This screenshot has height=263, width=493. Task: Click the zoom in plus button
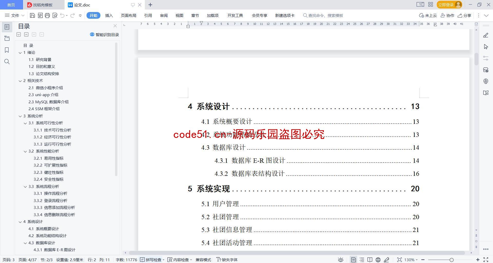coord(478,260)
